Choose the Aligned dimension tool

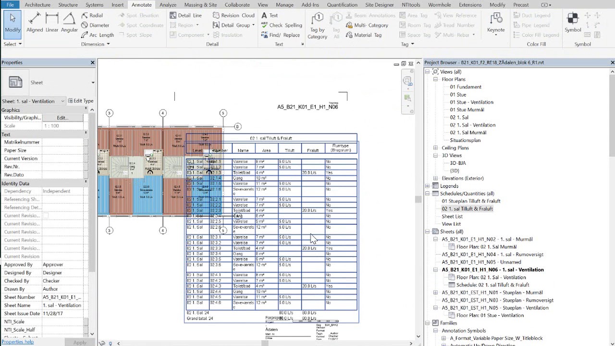[35, 23]
